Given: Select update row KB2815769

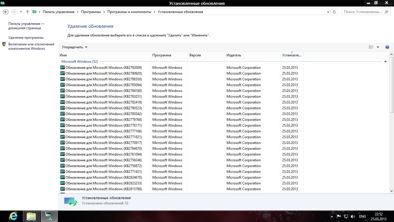Looking at the screenshot, I should point(181,189).
